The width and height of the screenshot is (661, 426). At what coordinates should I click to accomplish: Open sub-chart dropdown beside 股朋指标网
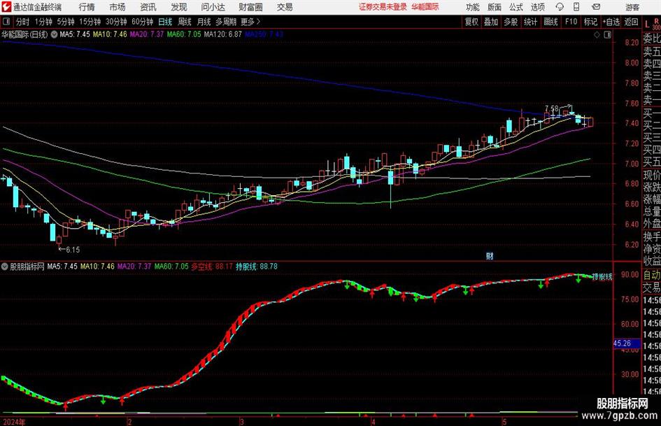click(5, 267)
